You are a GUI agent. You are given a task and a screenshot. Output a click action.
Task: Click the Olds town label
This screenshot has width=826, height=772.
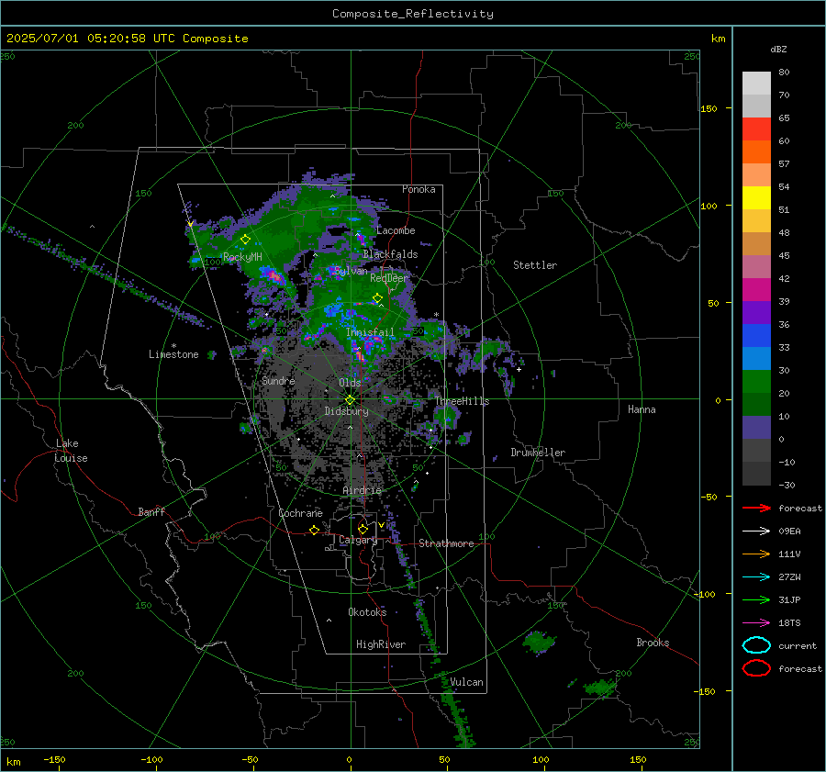(350, 383)
